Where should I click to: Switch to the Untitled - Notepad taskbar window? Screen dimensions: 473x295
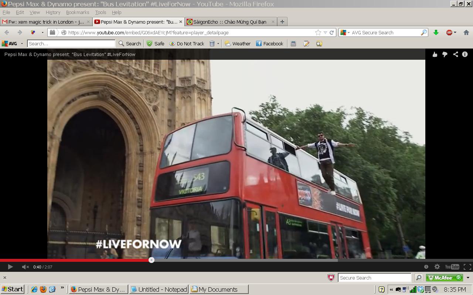159,289
